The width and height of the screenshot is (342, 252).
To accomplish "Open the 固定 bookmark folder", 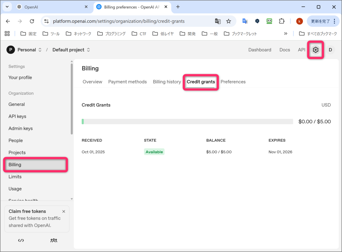I will (28, 34).
